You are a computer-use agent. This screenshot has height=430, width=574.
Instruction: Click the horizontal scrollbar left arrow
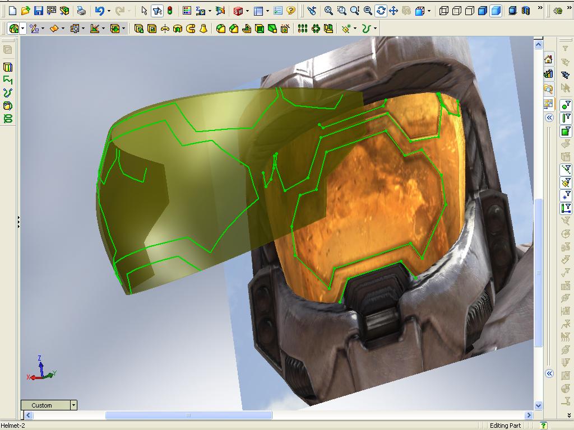point(29,415)
